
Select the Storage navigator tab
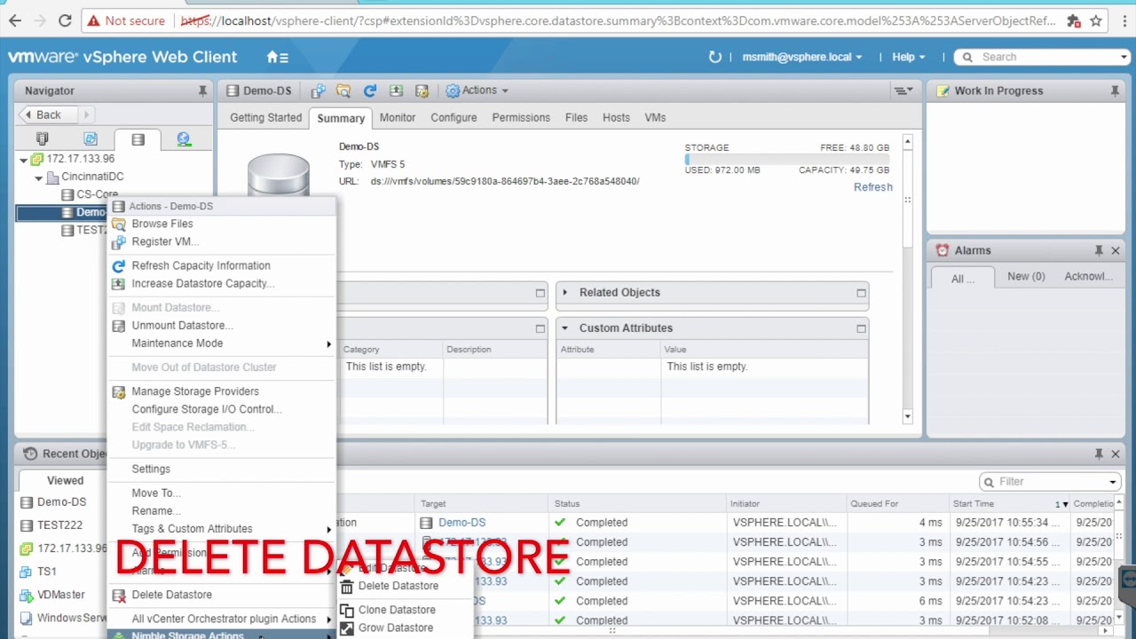pyautogui.click(x=138, y=139)
